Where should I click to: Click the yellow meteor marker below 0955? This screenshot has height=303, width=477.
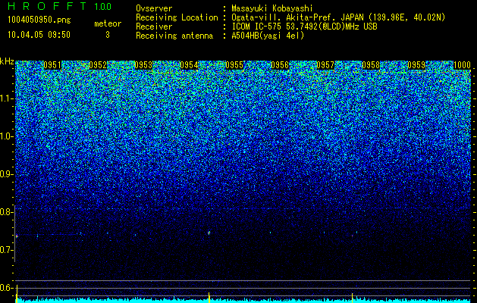[x=209, y=298]
